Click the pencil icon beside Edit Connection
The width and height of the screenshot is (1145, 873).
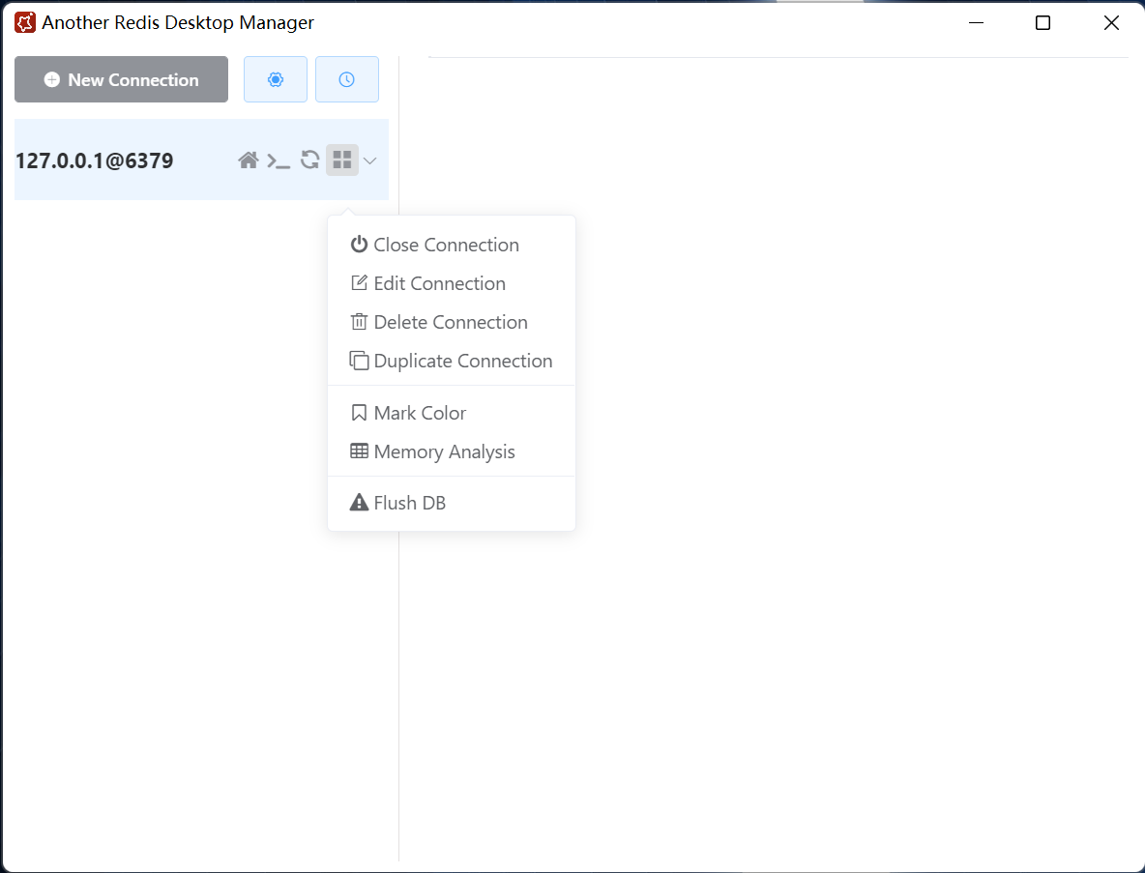tap(359, 282)
